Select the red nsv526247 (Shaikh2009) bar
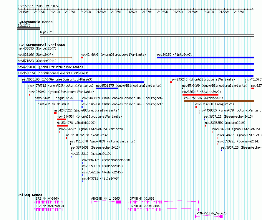 point(200,95)
